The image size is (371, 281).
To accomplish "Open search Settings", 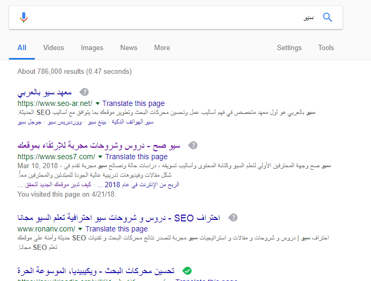I will click(289, 48).
